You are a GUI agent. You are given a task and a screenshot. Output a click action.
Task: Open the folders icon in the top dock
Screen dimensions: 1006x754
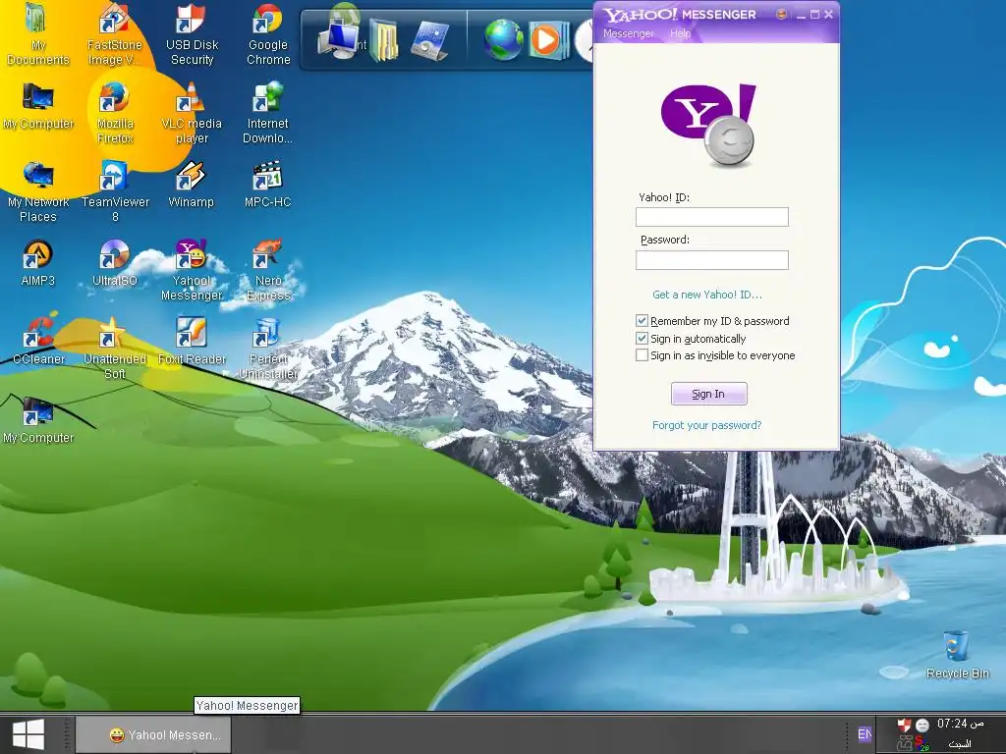[384, 39]
